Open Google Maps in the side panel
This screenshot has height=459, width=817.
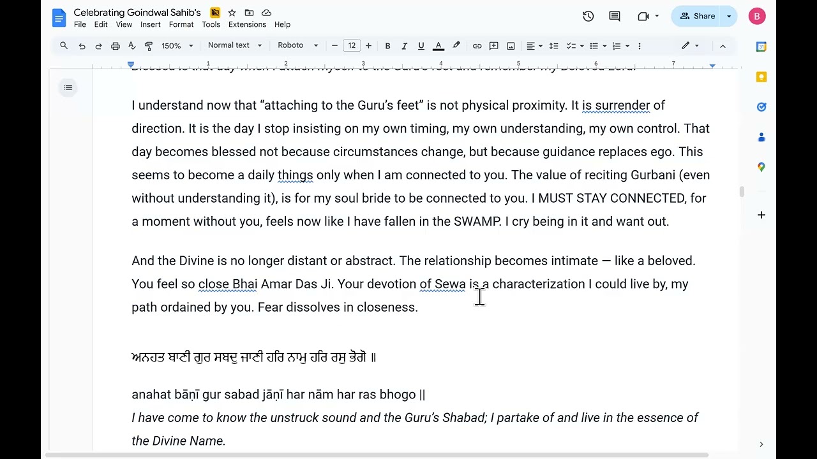click(761, 167)
